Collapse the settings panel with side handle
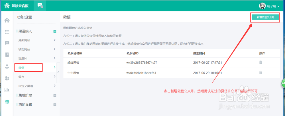The image size is (285, 116). pyautogui.click(x=58, y=72)
